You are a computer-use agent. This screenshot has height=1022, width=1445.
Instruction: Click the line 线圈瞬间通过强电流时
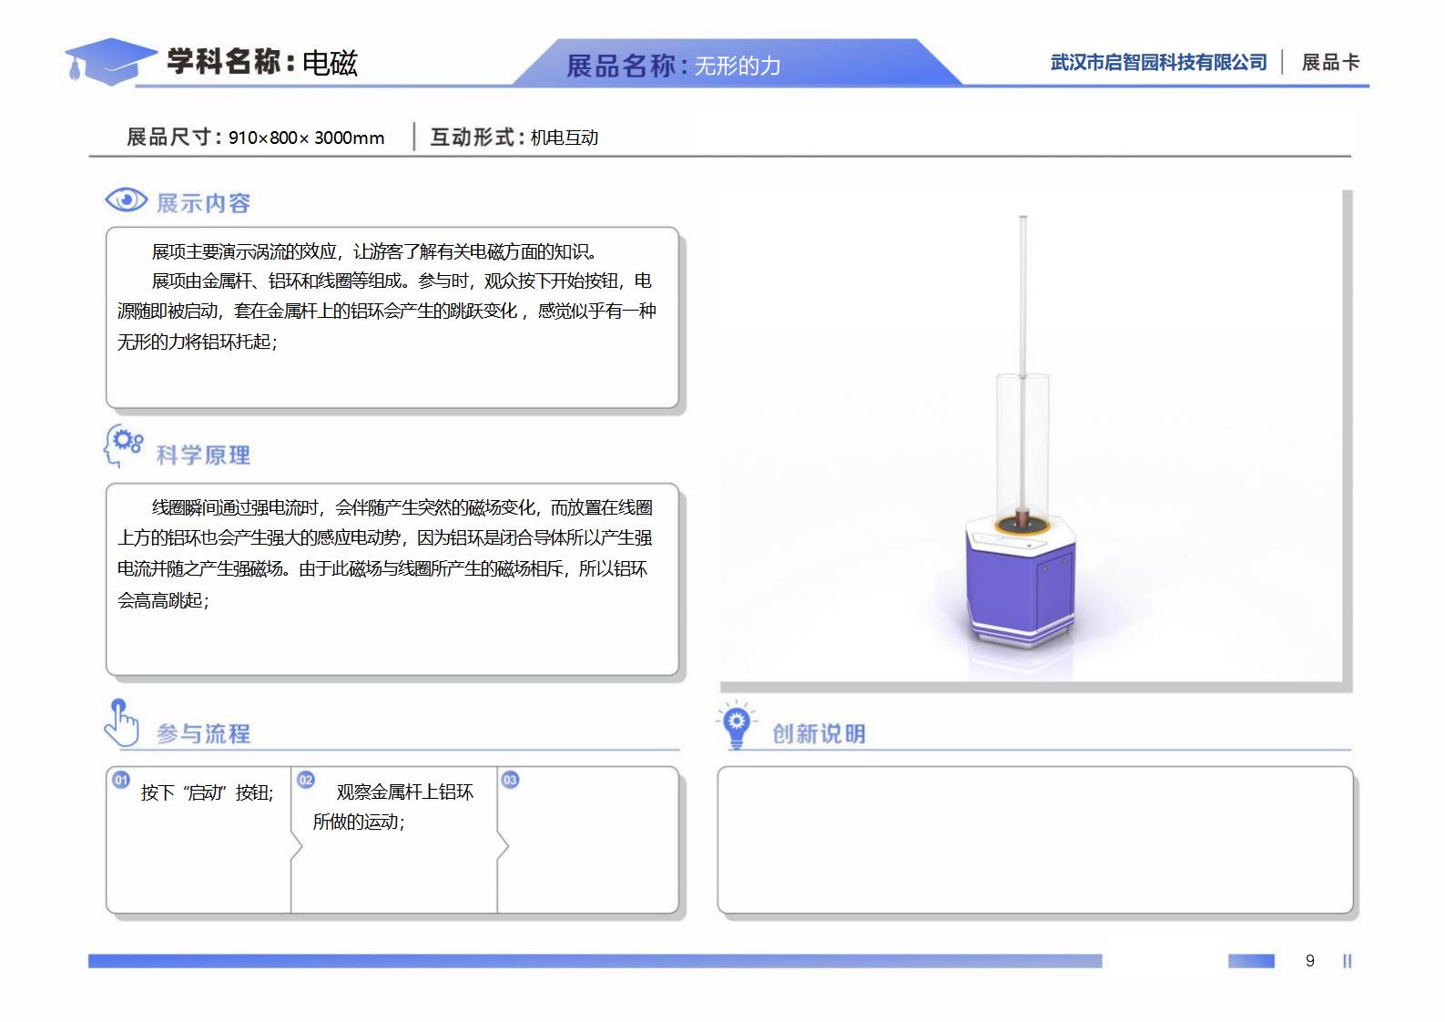coord(402,507)
